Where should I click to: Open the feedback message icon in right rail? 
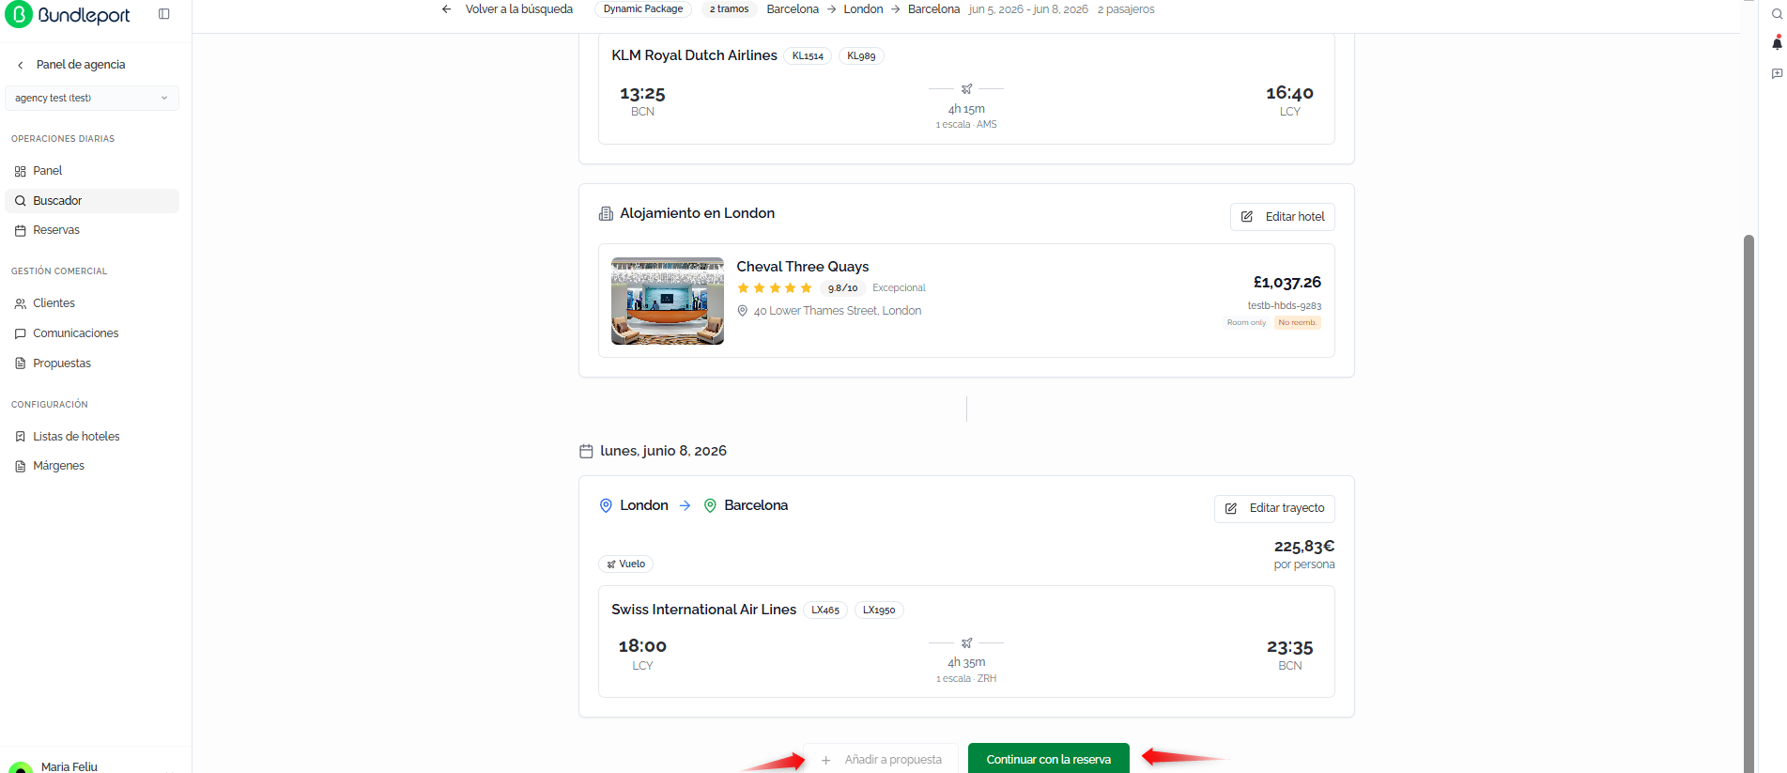[x=1777, y=73]
